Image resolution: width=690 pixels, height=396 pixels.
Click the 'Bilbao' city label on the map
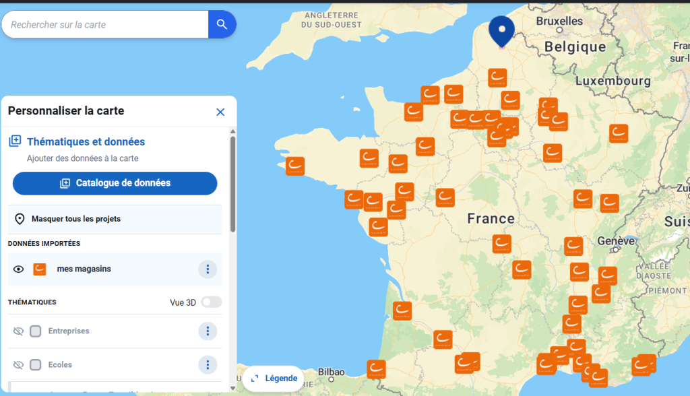pos(332,372)
